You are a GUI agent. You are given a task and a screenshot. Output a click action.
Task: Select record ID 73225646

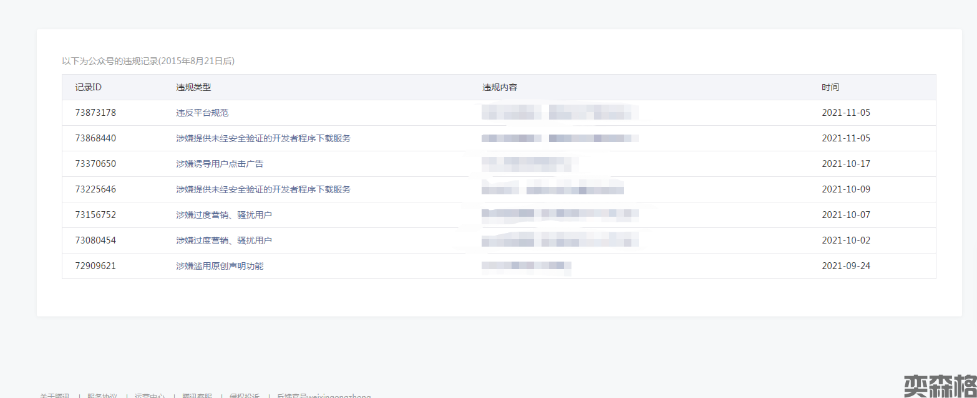(x=95, y=189)
